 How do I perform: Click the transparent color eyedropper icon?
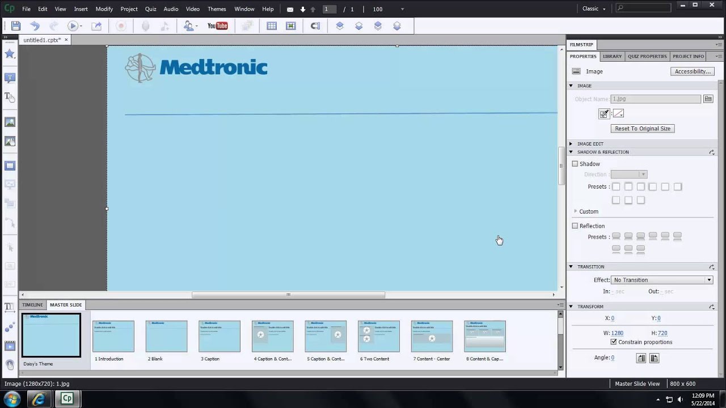tap(604, 114)
